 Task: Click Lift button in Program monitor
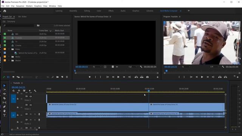pyautogui.click(x=220, y=77)
